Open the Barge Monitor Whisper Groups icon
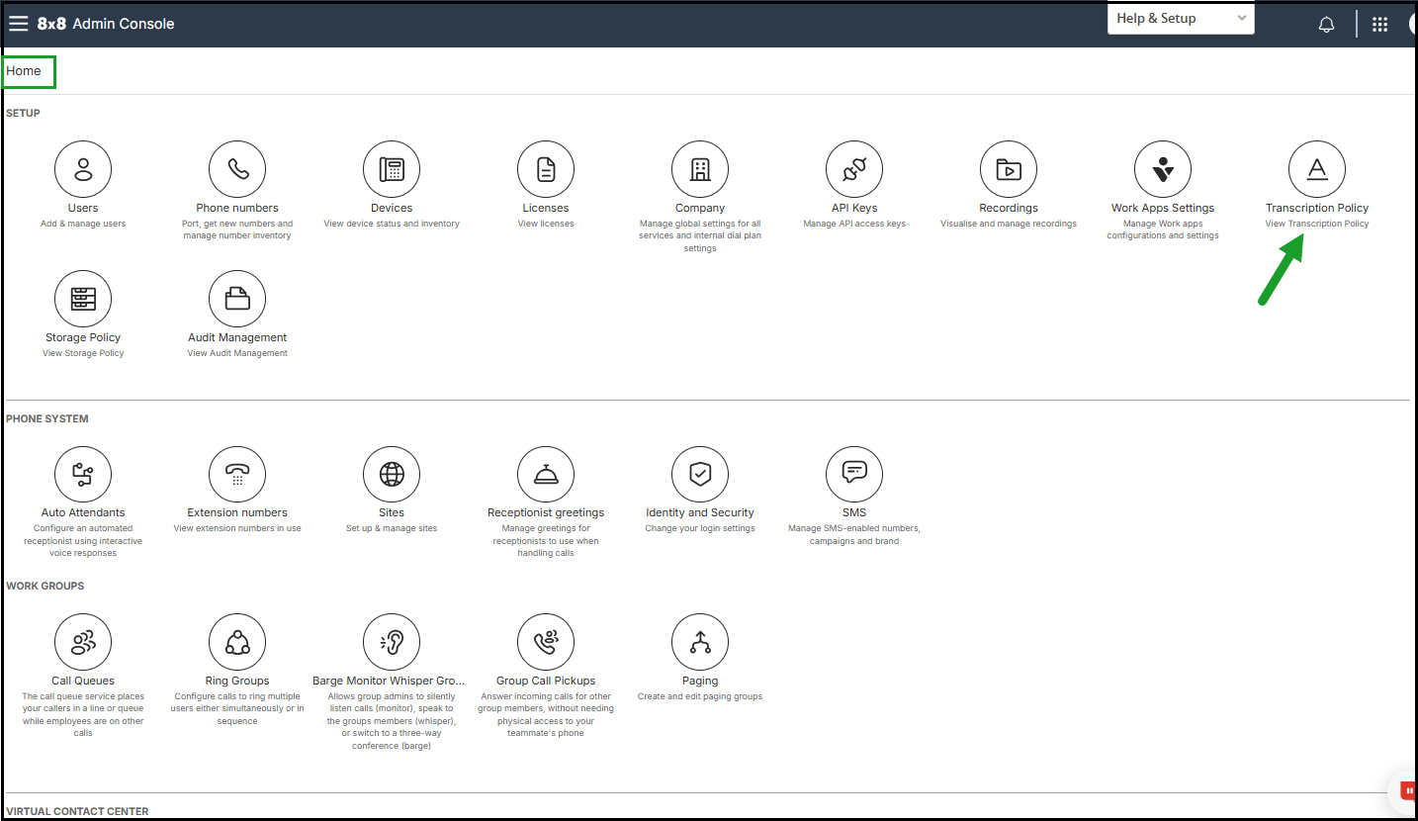The image size is (1418, 821). point(392,642)
